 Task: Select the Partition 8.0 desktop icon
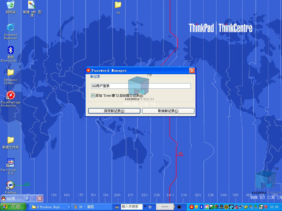point(11,163)
